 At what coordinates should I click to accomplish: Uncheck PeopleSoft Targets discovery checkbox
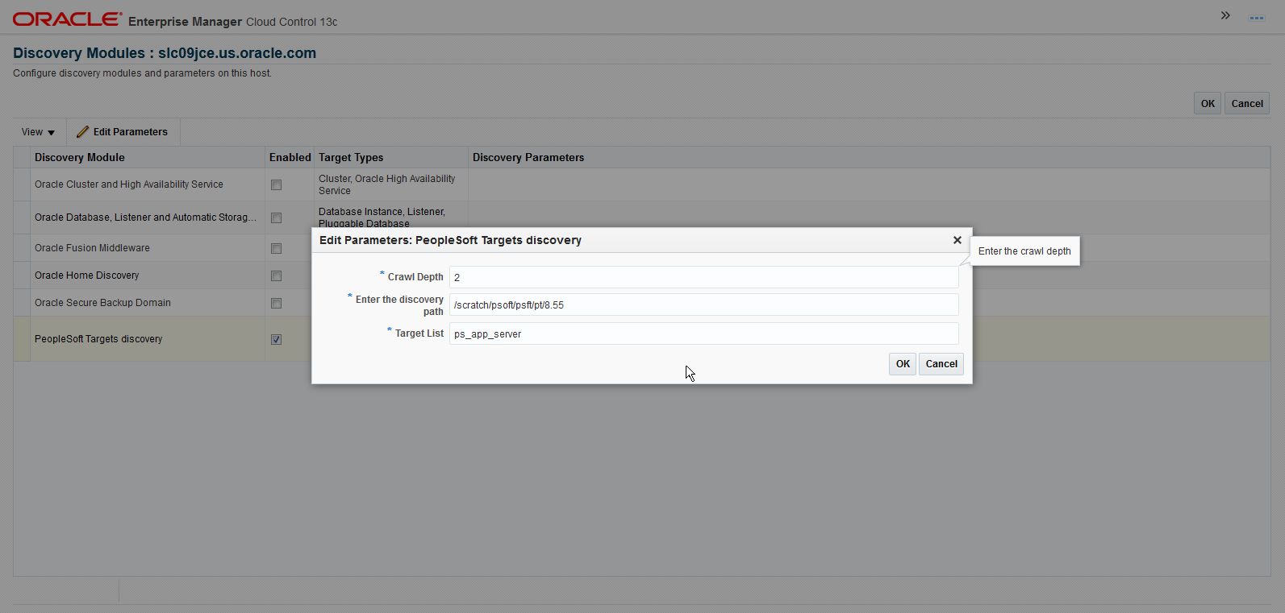[276, 339]
